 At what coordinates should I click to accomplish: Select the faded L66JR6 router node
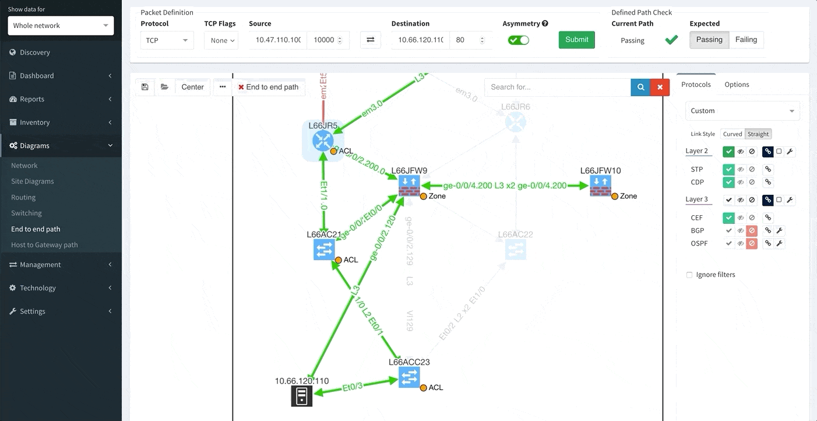click(x=515, y=122)
